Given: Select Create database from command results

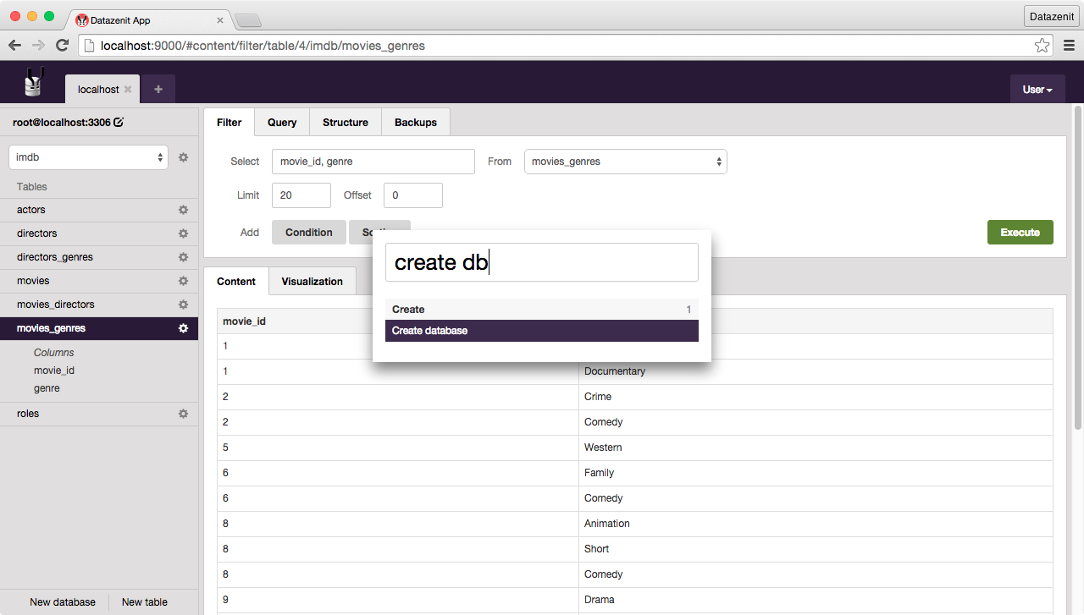Looking at the screenshot, I should coord(541,331).
